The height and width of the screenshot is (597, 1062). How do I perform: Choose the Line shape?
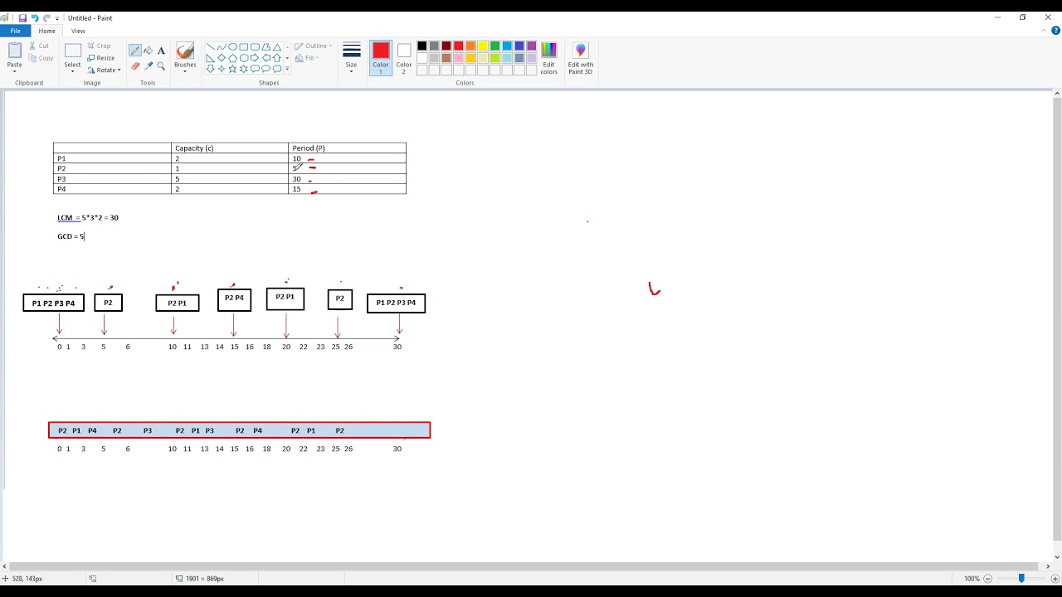(x=211, y=46)
